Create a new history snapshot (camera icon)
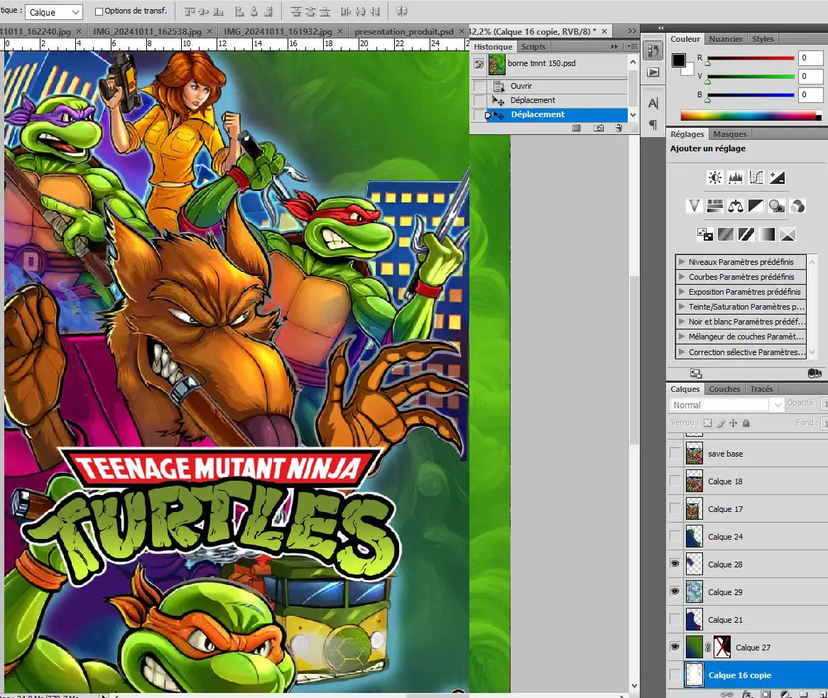 pyautogui.click(x=599, y=129)
